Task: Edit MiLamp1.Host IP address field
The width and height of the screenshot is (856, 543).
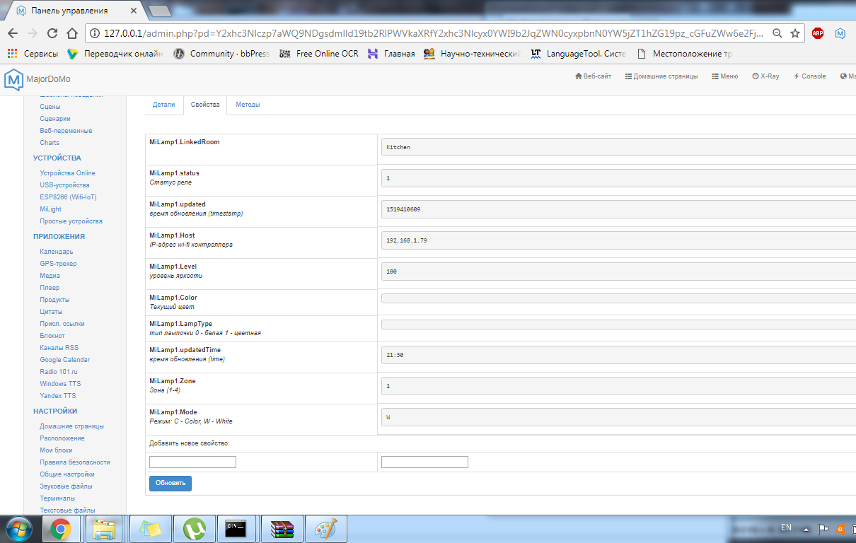Action: [618, 240]
